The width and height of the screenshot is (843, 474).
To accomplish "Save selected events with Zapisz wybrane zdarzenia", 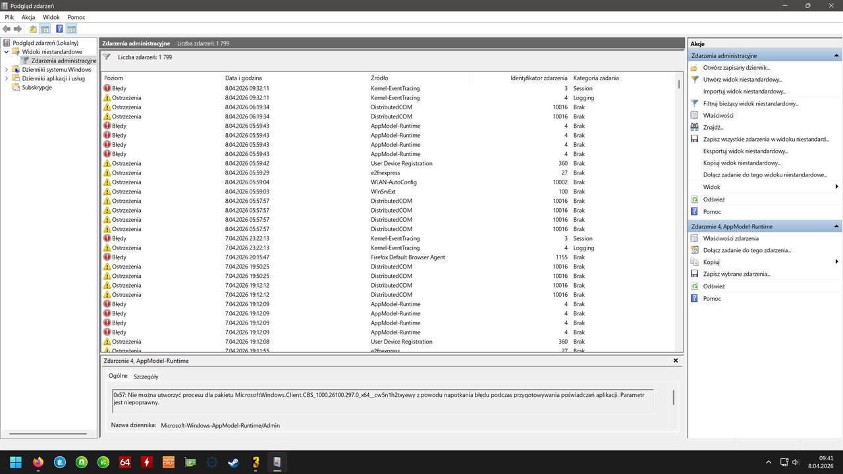I will (x=736, y=274).
